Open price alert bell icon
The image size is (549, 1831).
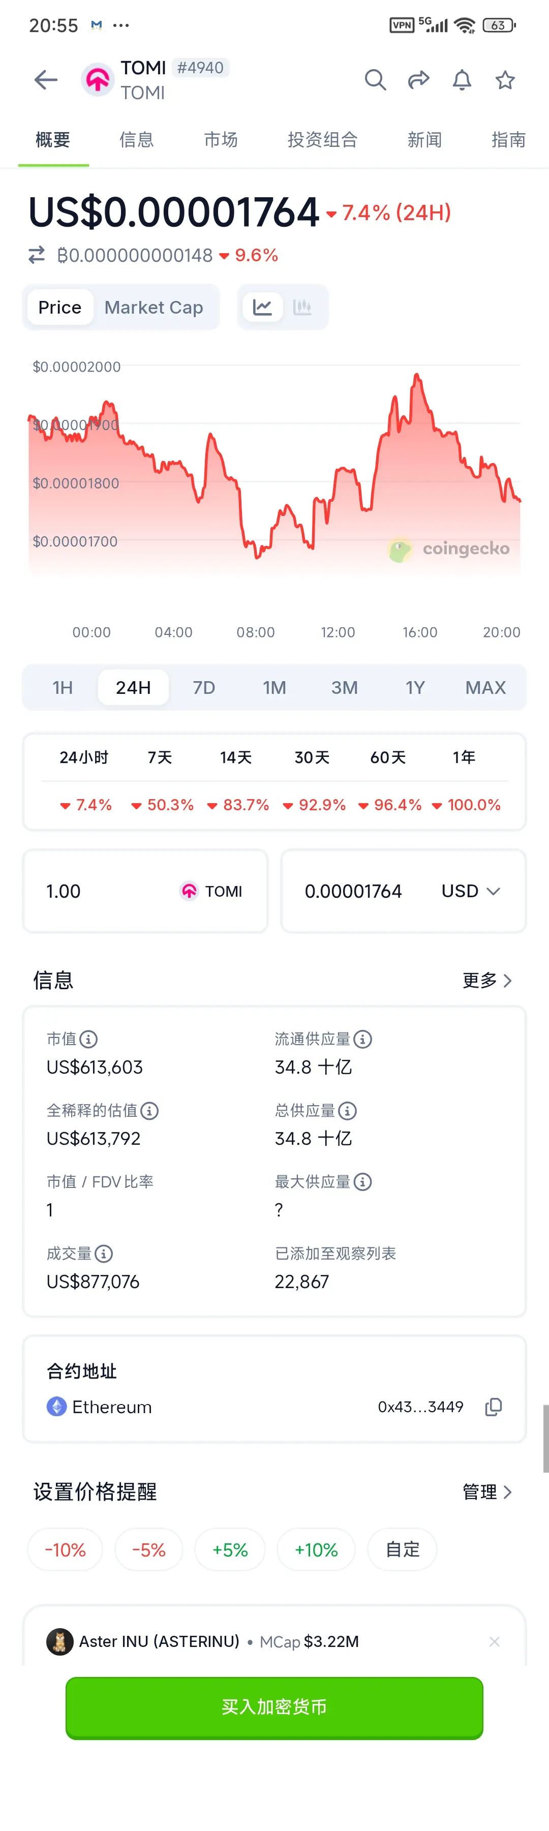(462, 80)
